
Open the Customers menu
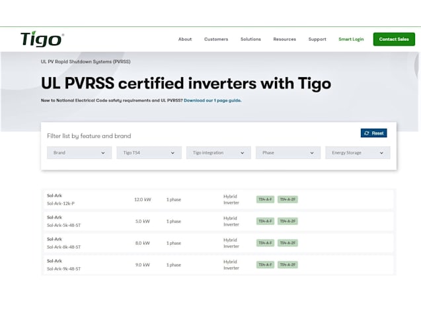click(216, 39)
